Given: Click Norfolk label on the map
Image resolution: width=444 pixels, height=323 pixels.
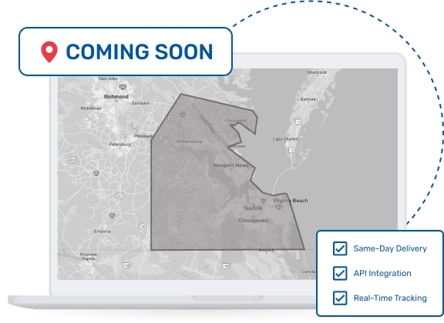Looking at the screenshot, I should tap(253, 208).
